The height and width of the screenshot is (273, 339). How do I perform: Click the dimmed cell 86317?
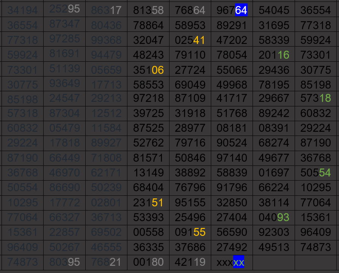[106, 10]
